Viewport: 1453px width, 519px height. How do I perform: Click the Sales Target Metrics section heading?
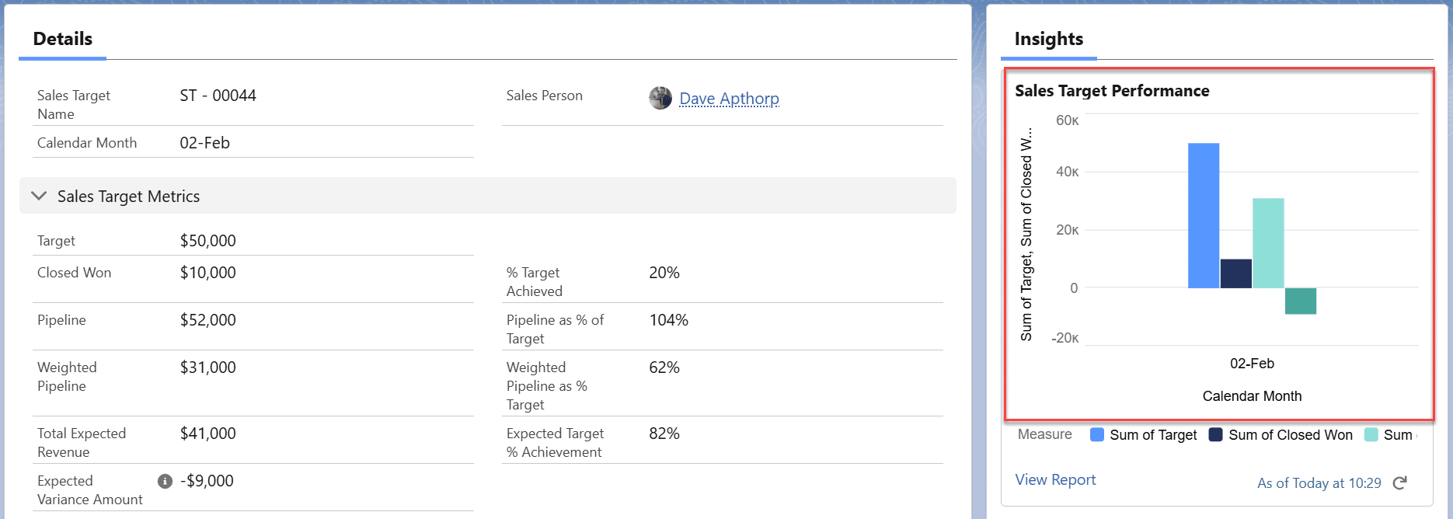[x=128, y=197]
